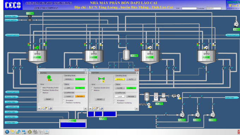Image resolution: width=240 pixels, height=135 pixels.
Task: Enable Motor Protecting Switch checkbox
Action: 41,88
